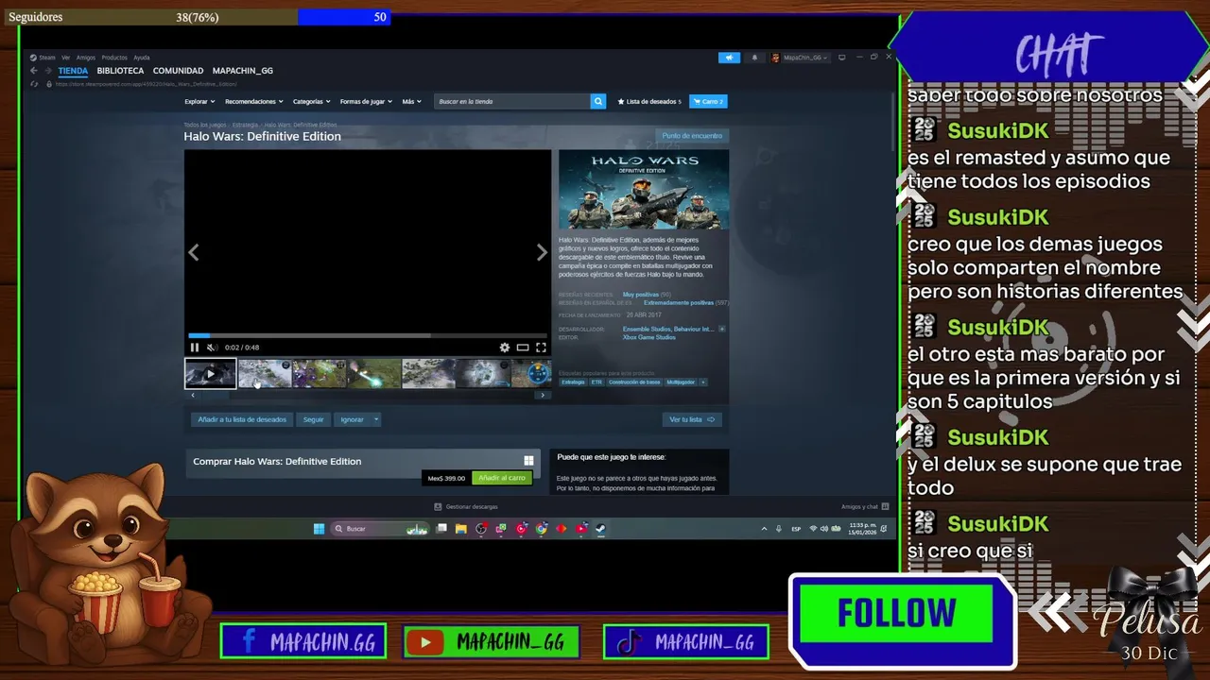Move thumbnail strip left with small arrow
The height and width of the screenshot is (680, 1210).
(x=193, y=395)
